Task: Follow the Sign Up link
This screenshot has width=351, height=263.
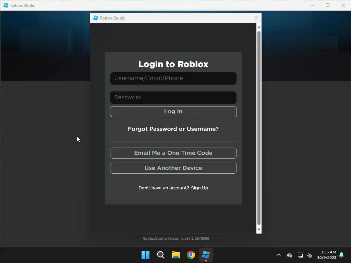Action: (x=199, y=188)
